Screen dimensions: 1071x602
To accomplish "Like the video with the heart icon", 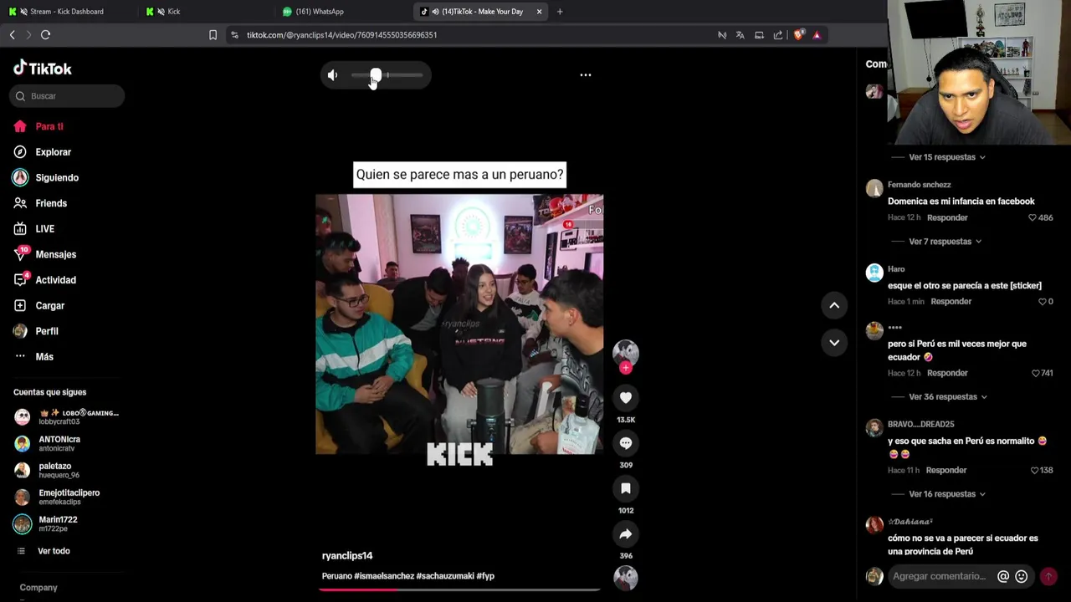I will [626, 398].
